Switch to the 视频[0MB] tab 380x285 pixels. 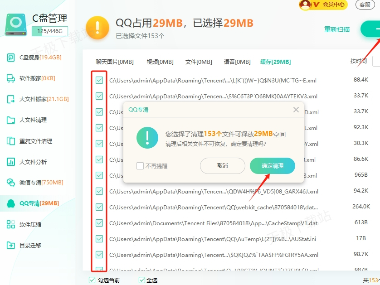point(160,62)
